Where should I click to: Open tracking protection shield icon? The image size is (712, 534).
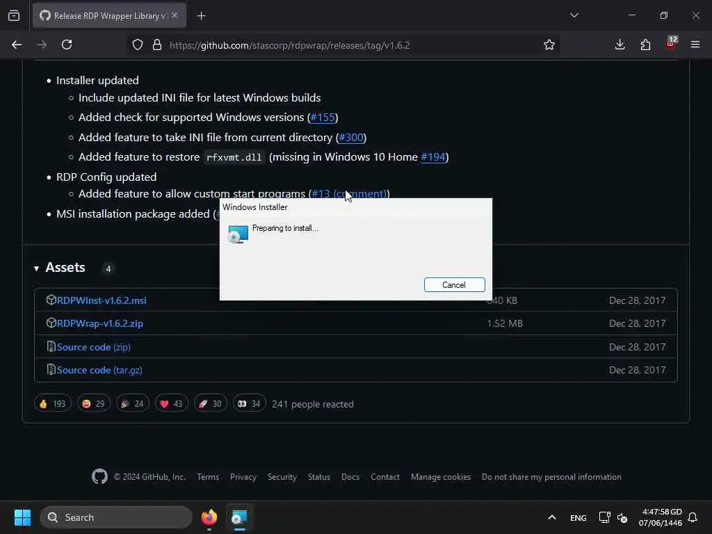click(138, 44)
